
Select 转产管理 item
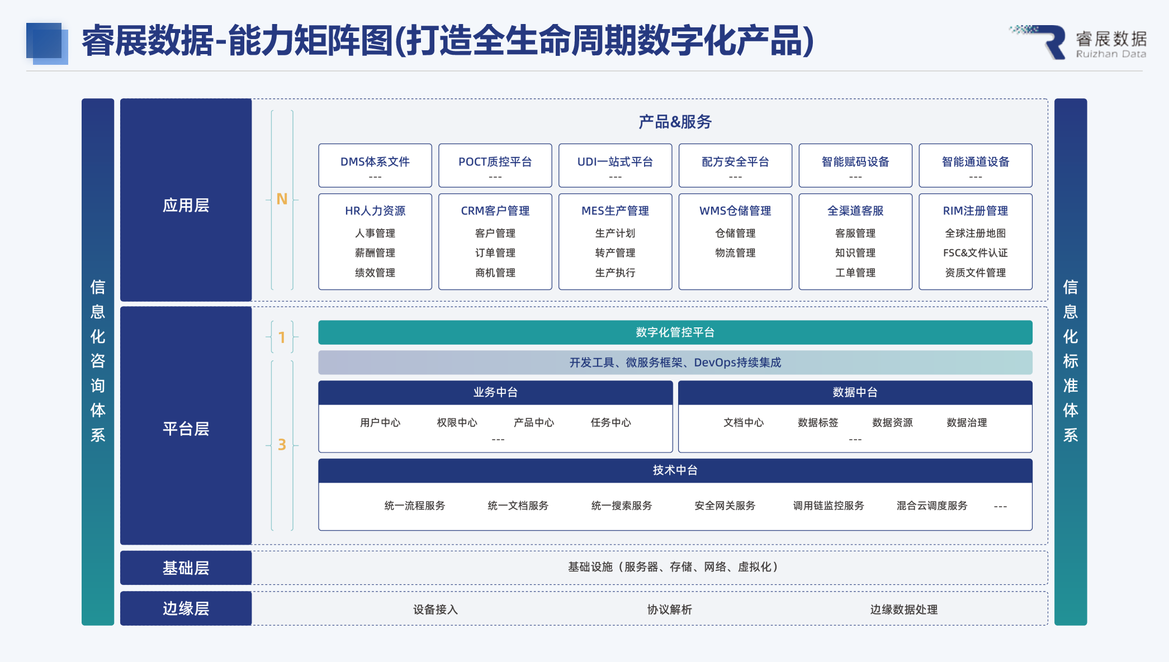615,253
